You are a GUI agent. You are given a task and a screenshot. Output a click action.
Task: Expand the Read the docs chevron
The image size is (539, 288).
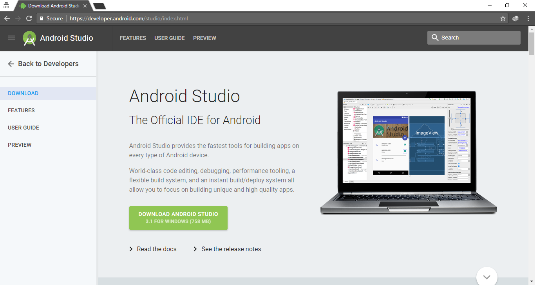click(x=130, y=248)
